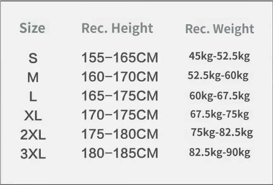
Task: Click the 45kg-52.5kg weight value
Action: (x=220, y=56)
